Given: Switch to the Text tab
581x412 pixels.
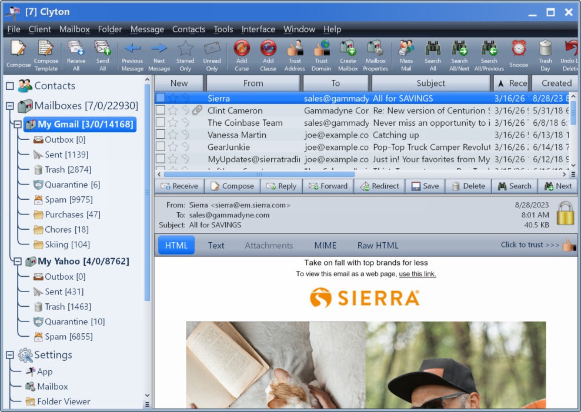Looking at the screenshot, I should click(x=216, y=246).
